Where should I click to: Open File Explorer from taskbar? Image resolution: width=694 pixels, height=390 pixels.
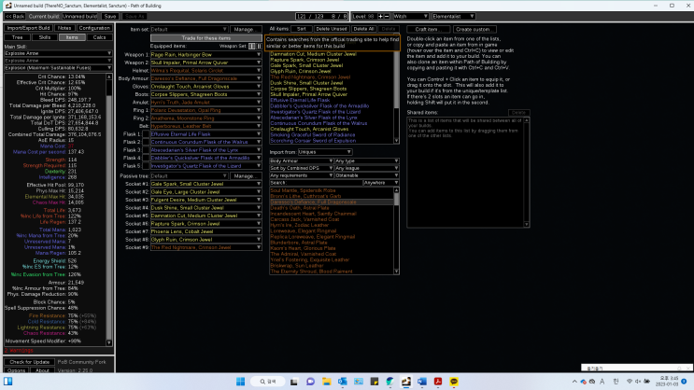click(327, 382)
